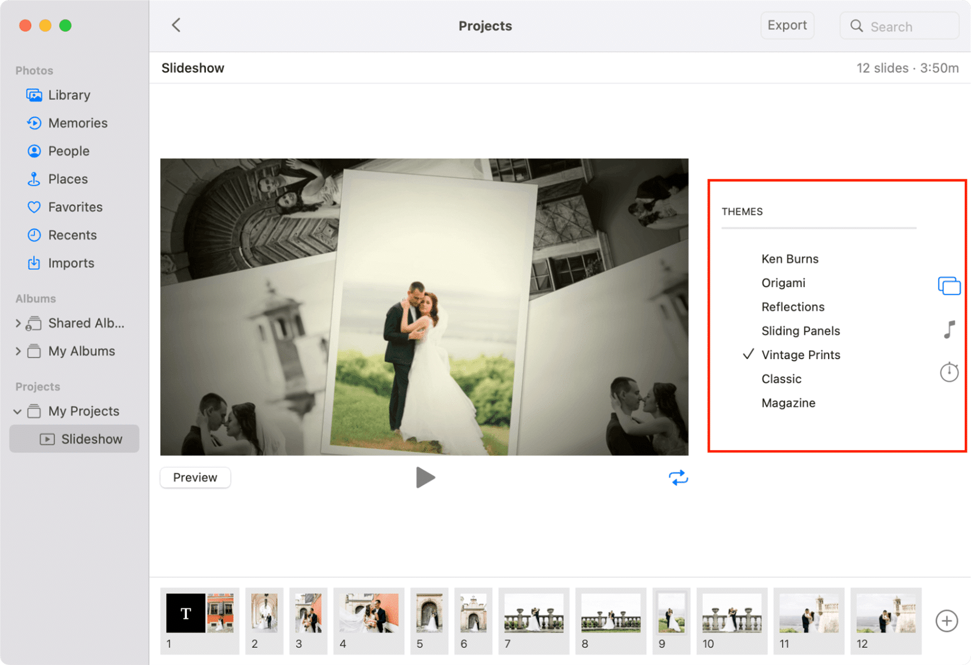Expand the My Albums group

pos(18,351)
